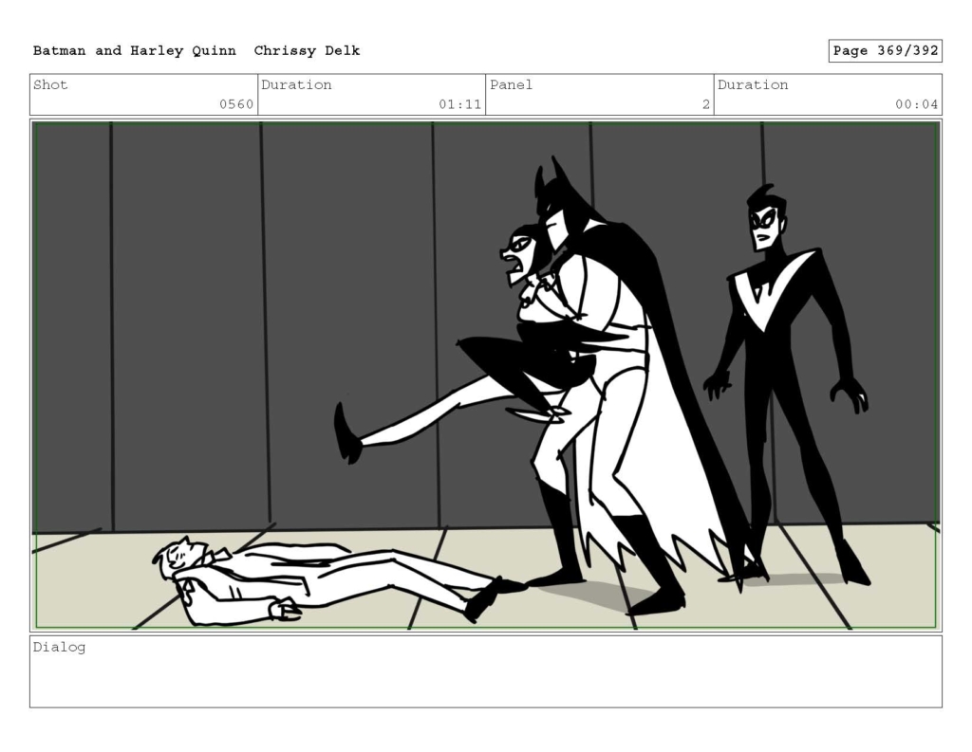This screenshot has width=972, height=752.
Task: Select the panel number '2'
Action: (x=705, y=104)
